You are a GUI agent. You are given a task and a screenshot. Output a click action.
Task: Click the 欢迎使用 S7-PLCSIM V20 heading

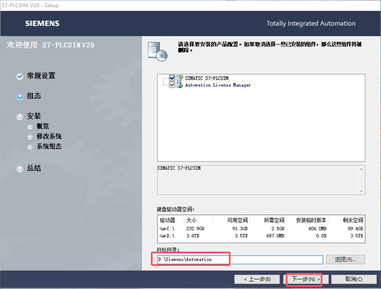tap(51, 45)
